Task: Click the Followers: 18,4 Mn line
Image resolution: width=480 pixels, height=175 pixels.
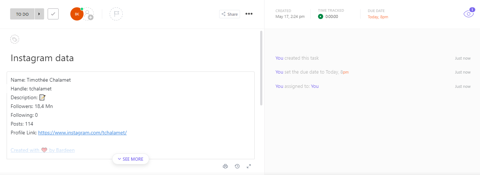Action: click(x=32, y=106)
